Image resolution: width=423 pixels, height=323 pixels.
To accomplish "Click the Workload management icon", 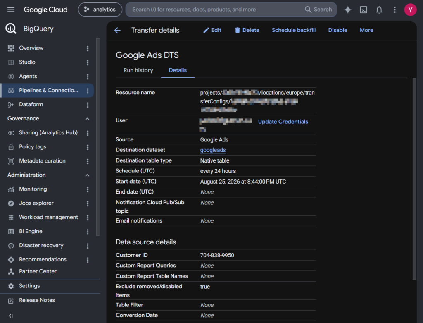I will click(11, 218).
